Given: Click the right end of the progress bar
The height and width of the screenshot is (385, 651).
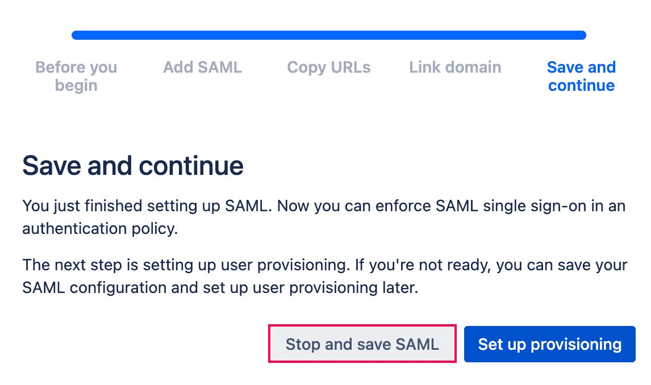Looking at the screenshot, I should click(581, 35).
